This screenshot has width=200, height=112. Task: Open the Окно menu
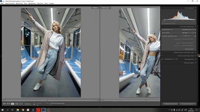(46, 3)
